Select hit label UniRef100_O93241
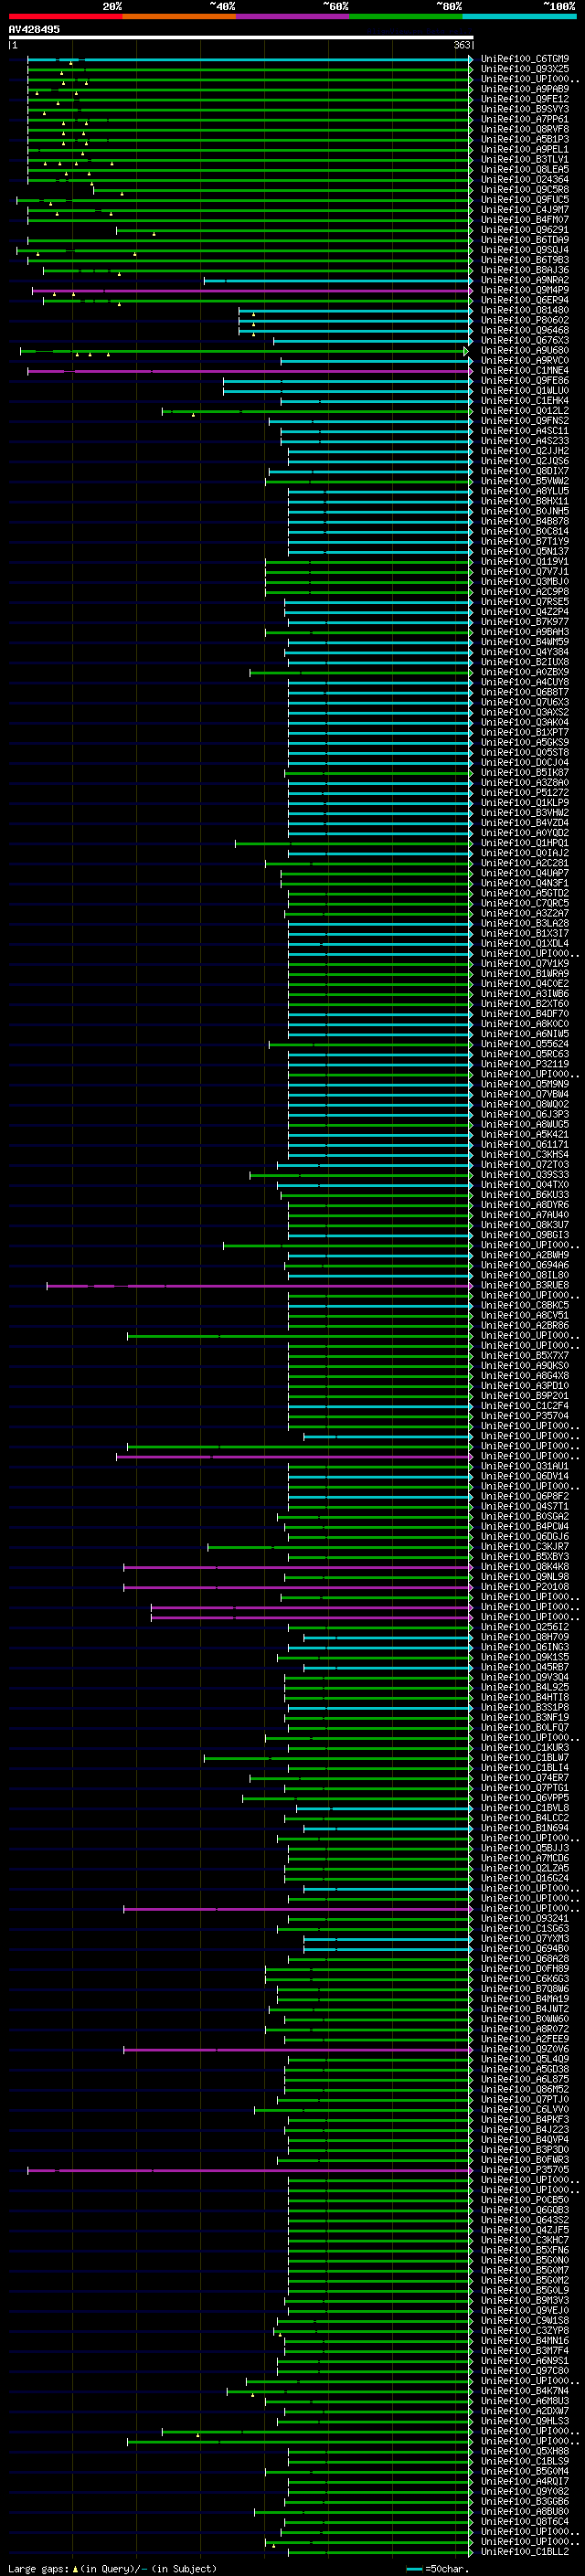This screenshot has width=585, height=2576. click(524, 1919)
